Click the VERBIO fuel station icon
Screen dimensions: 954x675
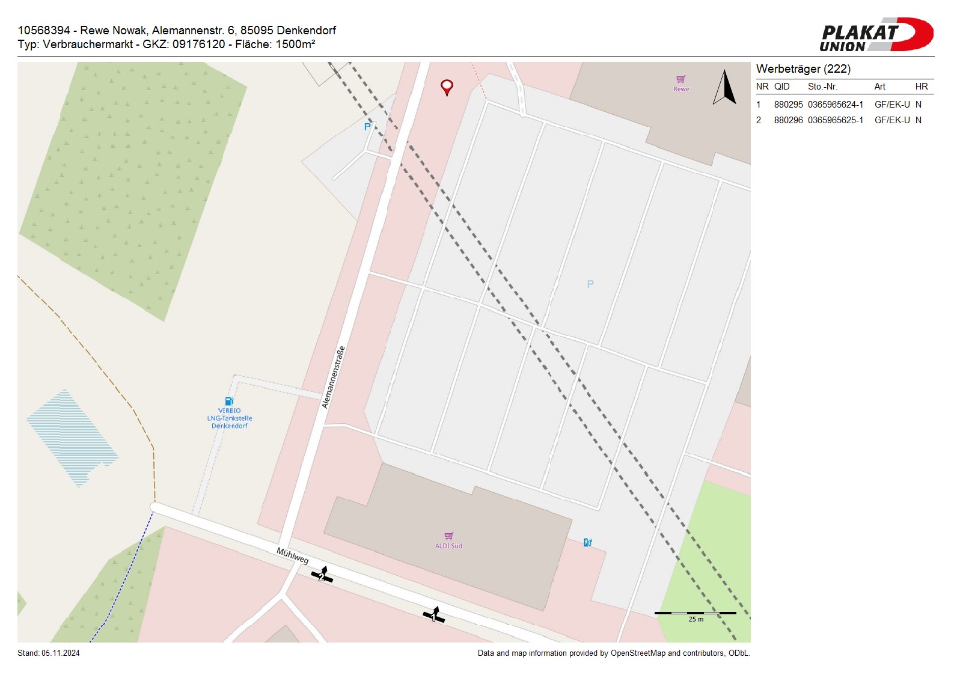[x=229, y=401]
